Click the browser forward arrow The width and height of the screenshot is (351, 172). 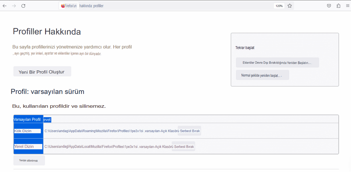tap(14, 6)
